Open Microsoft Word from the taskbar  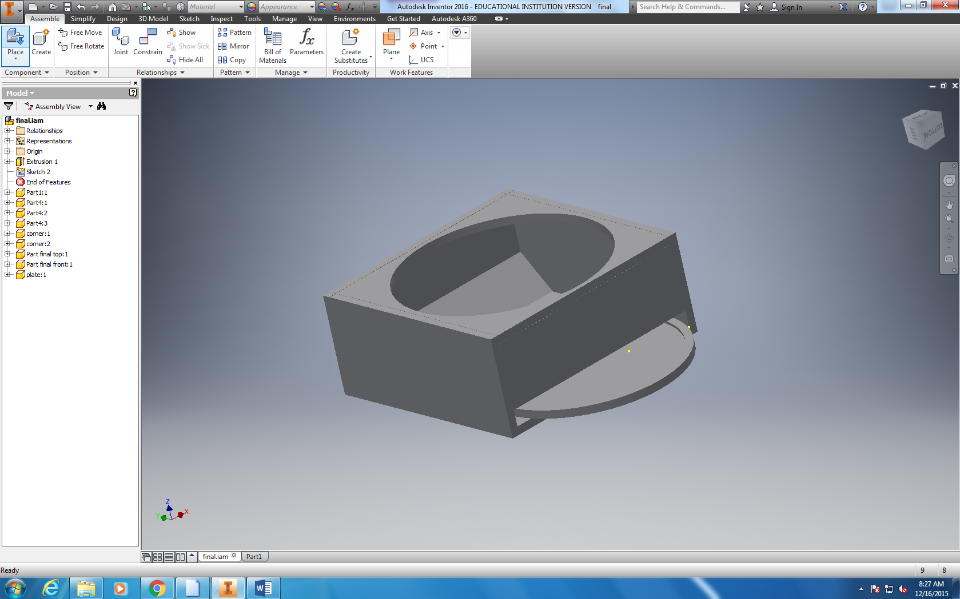[263, 588]
